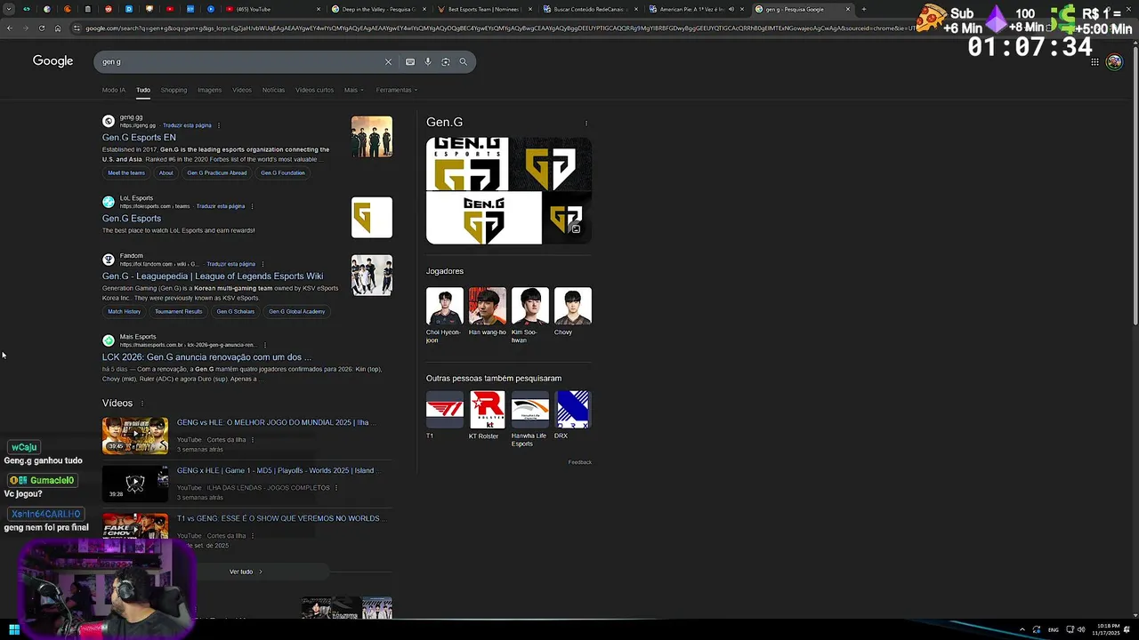
Task: Reload the page
Action: 41,28
